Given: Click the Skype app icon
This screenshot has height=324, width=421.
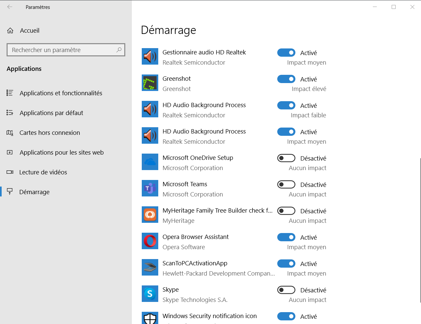Looking at the screenshot, I should point(150,294).
